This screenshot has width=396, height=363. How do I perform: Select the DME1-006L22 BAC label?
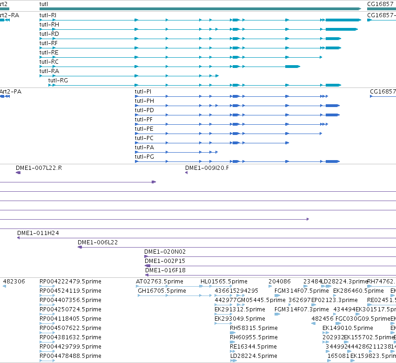[97, 242]
